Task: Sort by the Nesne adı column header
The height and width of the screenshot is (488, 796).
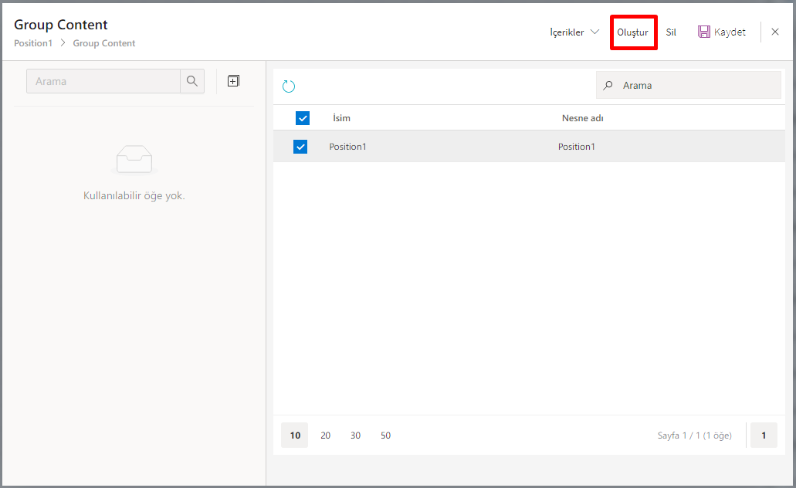Action: 582,118
